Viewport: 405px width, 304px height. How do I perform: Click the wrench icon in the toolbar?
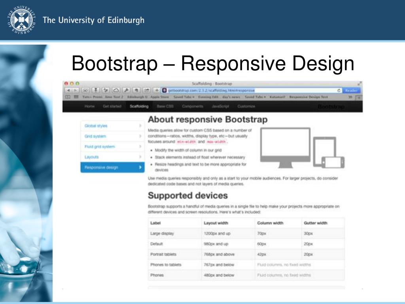[x=126, y=90]
